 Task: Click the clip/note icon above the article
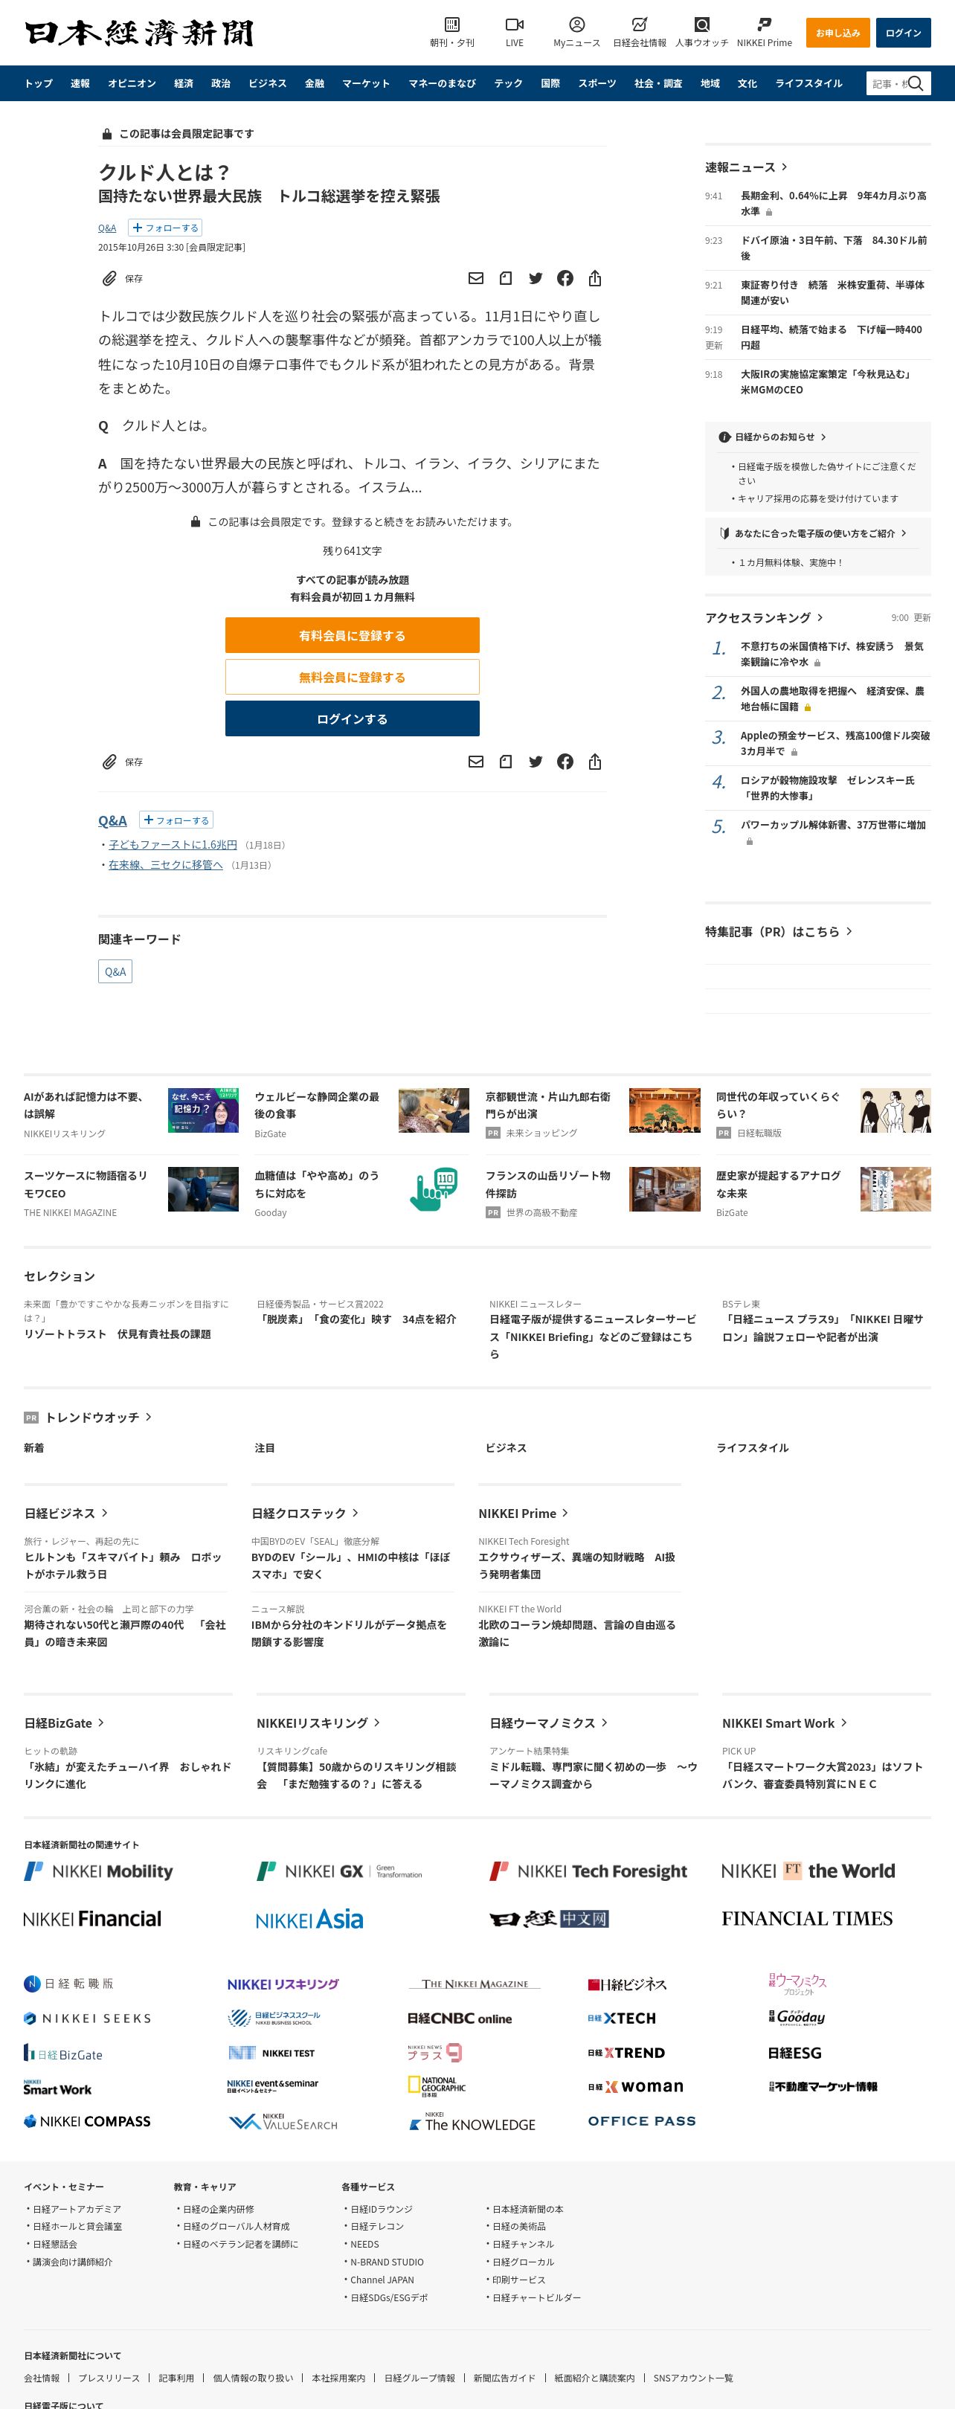click(x=505, y=279)
